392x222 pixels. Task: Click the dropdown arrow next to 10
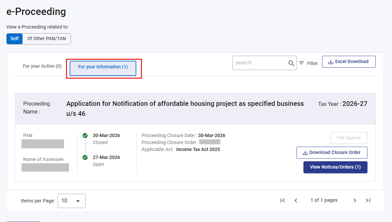(78, 201)
